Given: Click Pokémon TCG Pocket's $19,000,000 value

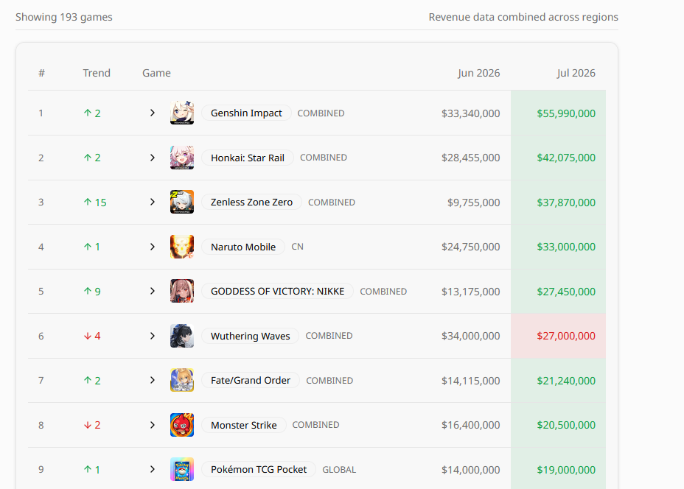Looking at the screenshot, I should pyautogui.click(x=566, y=470).
